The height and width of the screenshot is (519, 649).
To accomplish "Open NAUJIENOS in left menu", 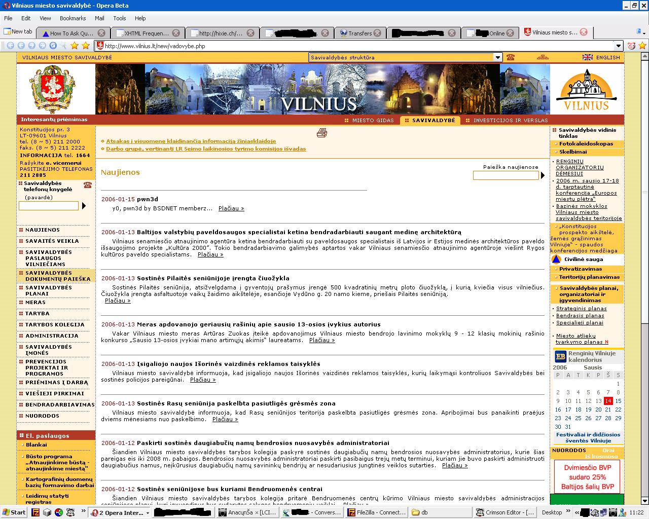I will tap(43, 230).
